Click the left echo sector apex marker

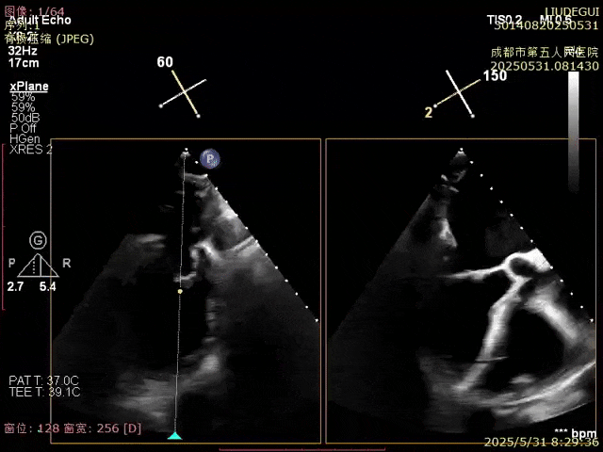pos(186,152)
